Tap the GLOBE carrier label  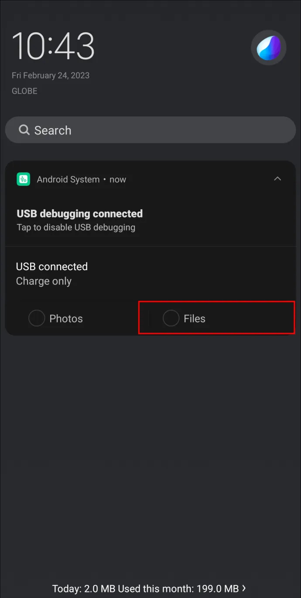click(x=24, y=91)
